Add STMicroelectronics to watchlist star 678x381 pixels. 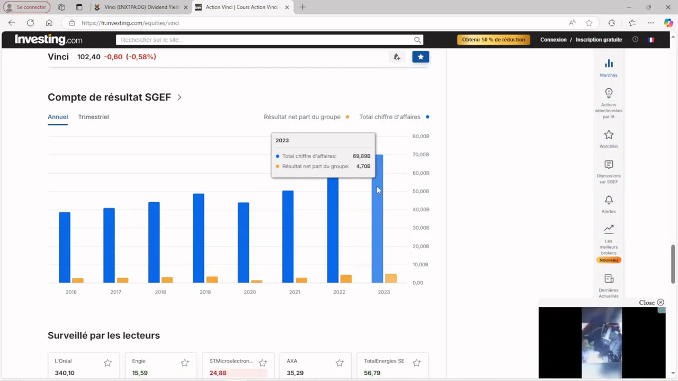click(262, 363)
